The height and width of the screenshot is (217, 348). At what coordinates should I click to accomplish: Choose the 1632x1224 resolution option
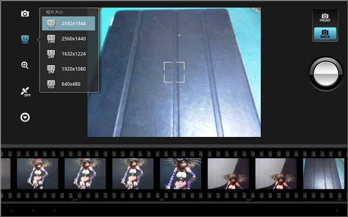(x=68, y=54)
